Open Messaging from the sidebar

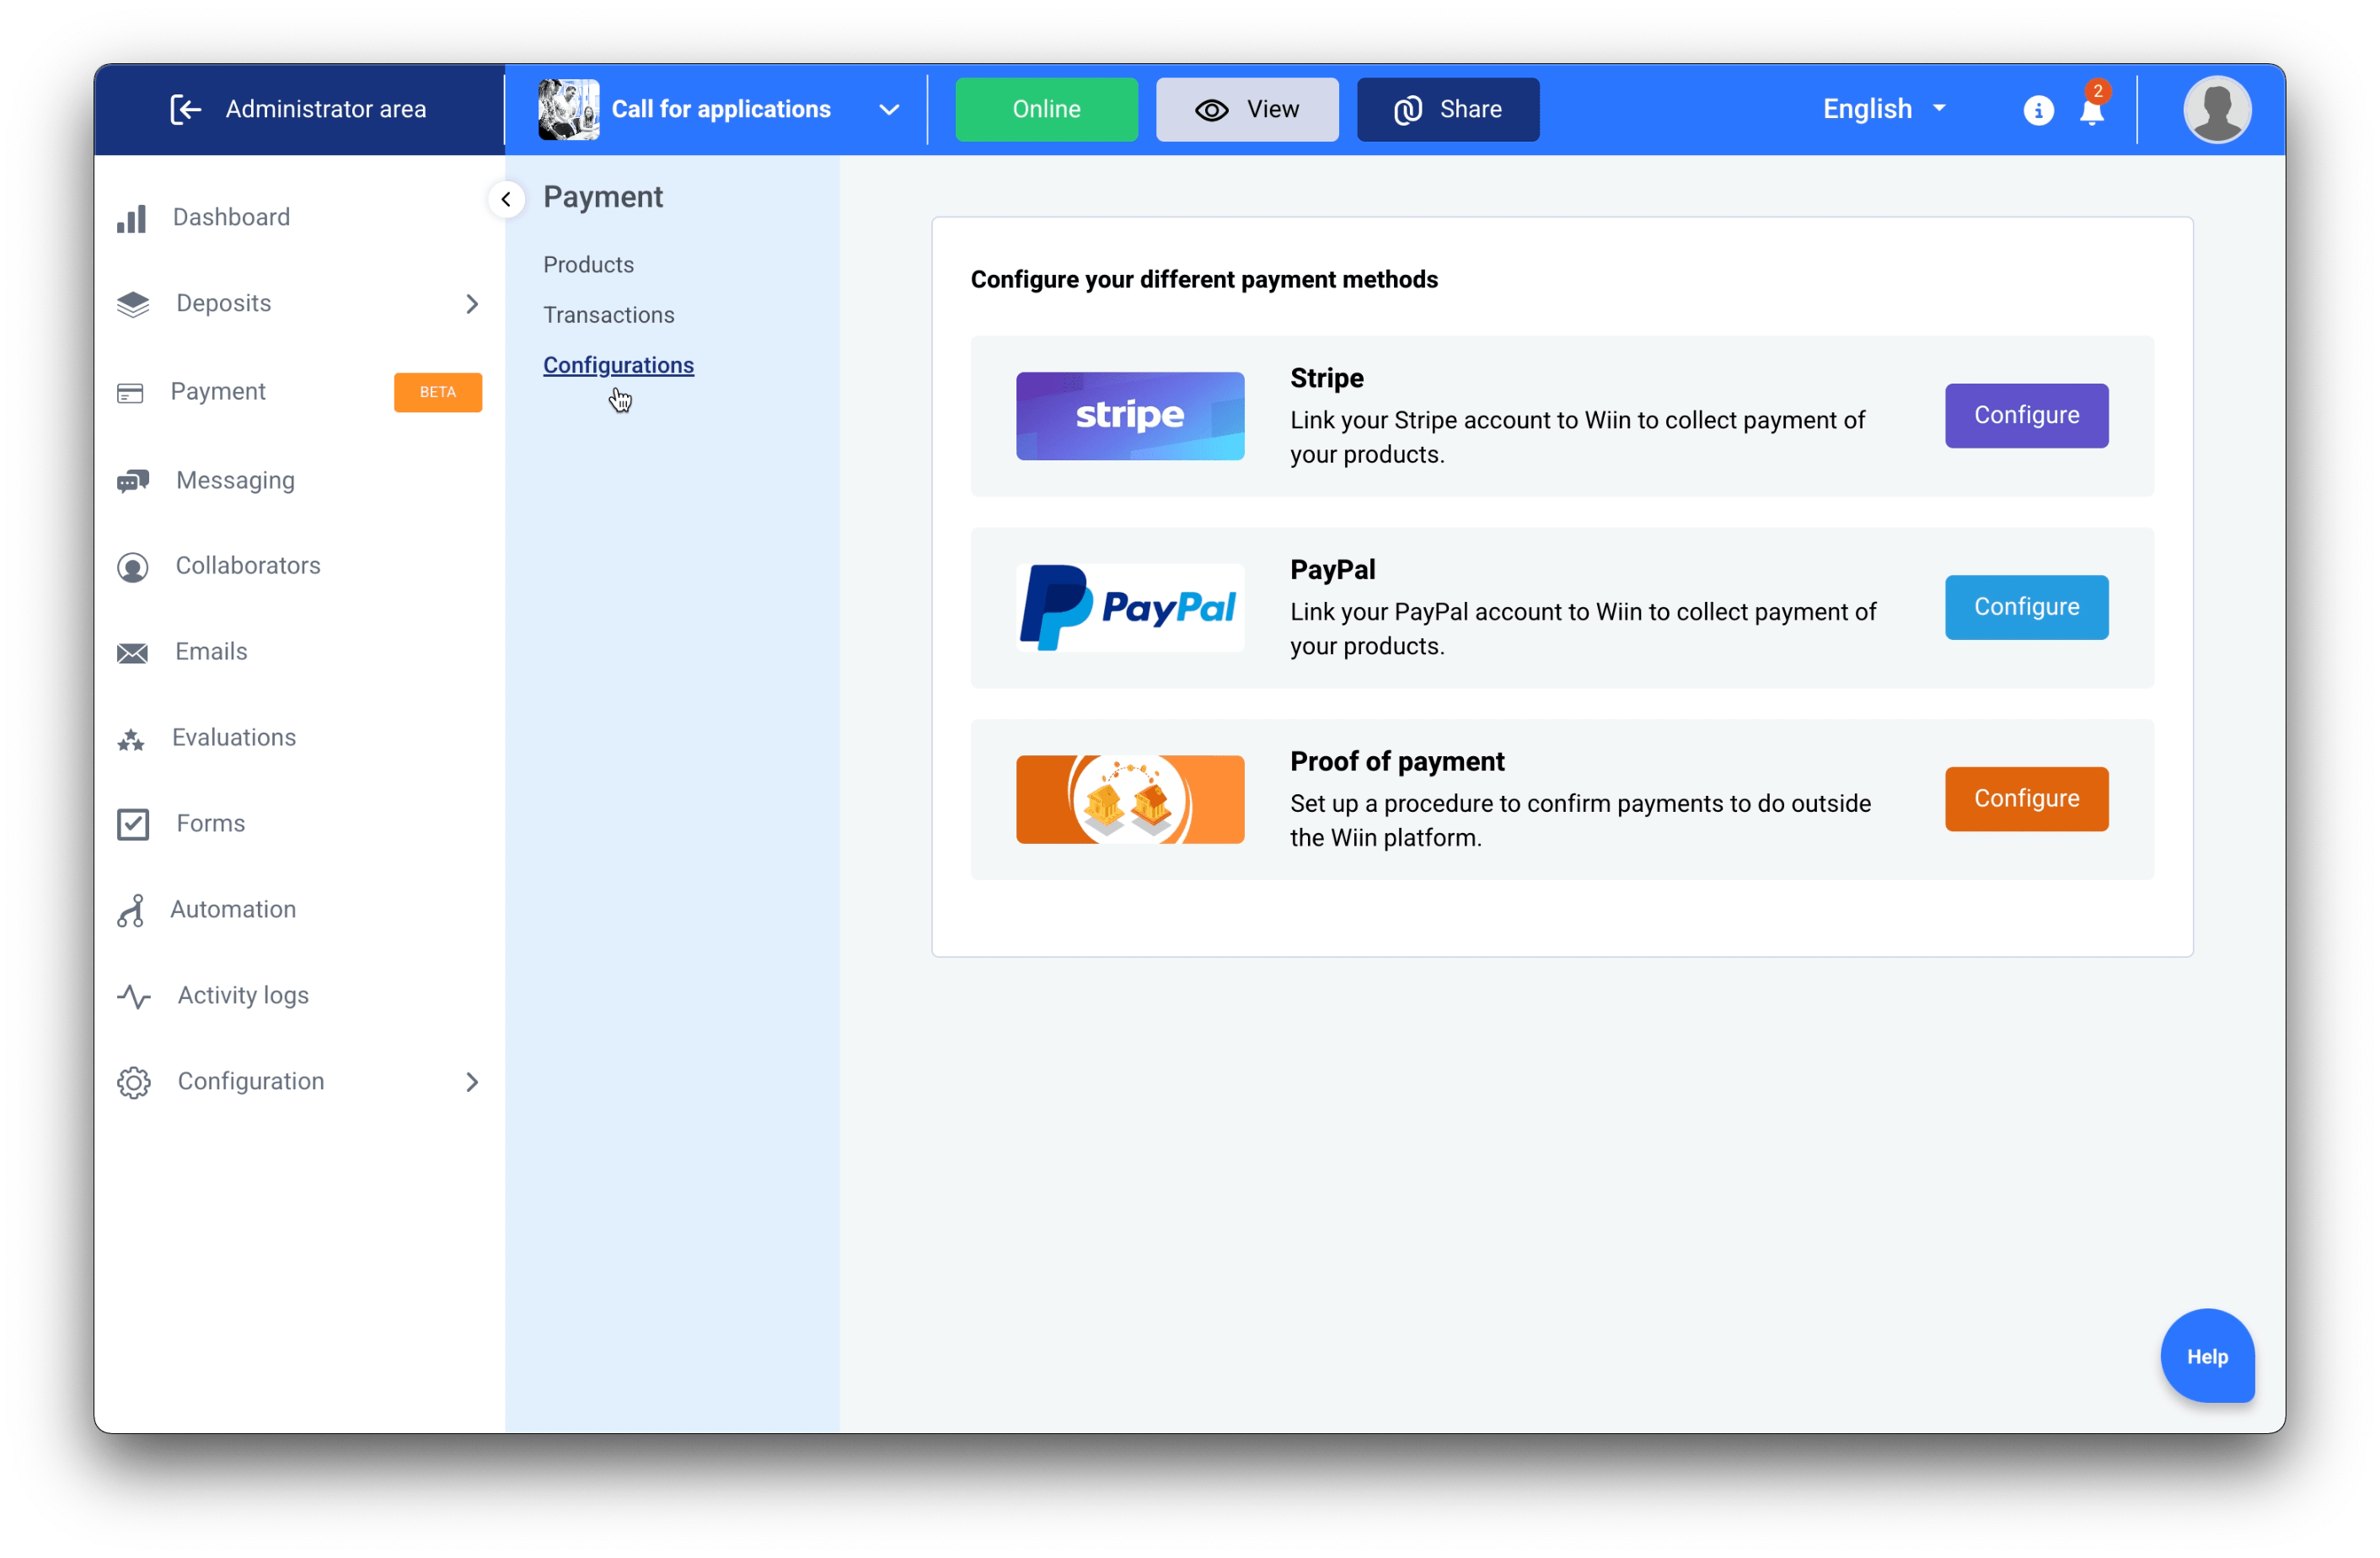click(235, 481)
